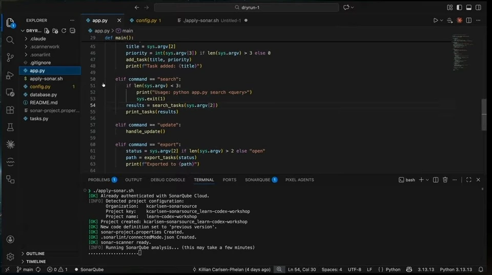Click the editor vertical scrollbar thumb
492x275 pixels.
point(484,114)
